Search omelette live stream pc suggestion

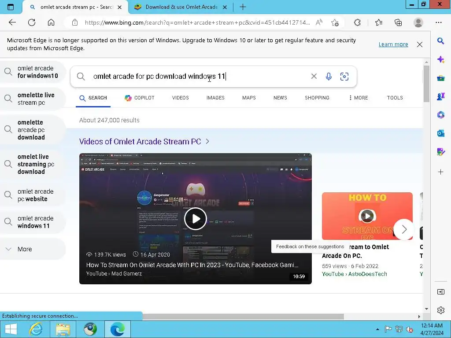33,99
